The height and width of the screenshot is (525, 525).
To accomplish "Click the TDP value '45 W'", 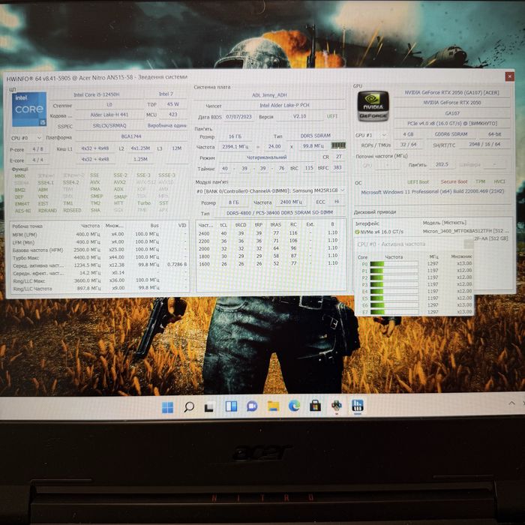I will pyautogui.click(x=172, y=104).
